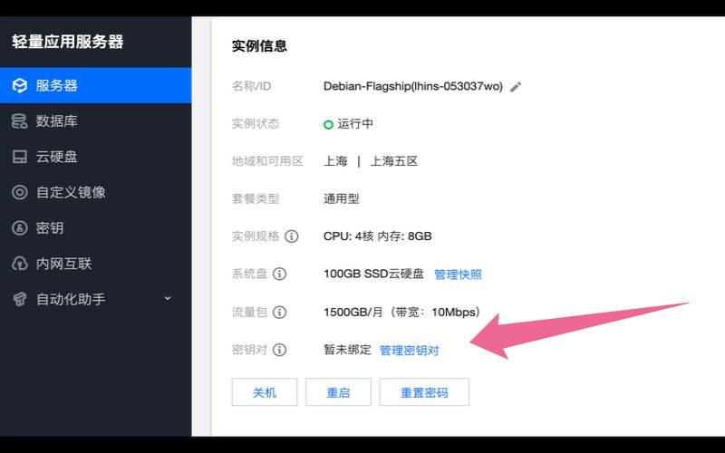Show info tooltip for 流量包
The height and width of the screenshot is (453, 725).
pyautogui.click(x=279, y=313)
